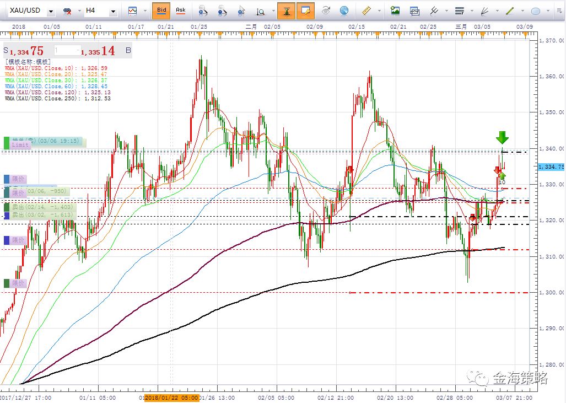Toggle the Ask price display
The image size is (566, 403).
pyautogui.click(x=180, y=10)
